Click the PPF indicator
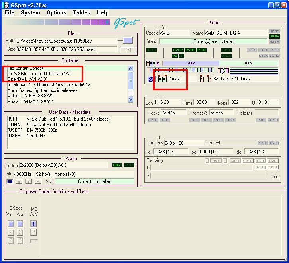This screenshot has width=289, height=263. pyautogui.click(x=218, y=120)
